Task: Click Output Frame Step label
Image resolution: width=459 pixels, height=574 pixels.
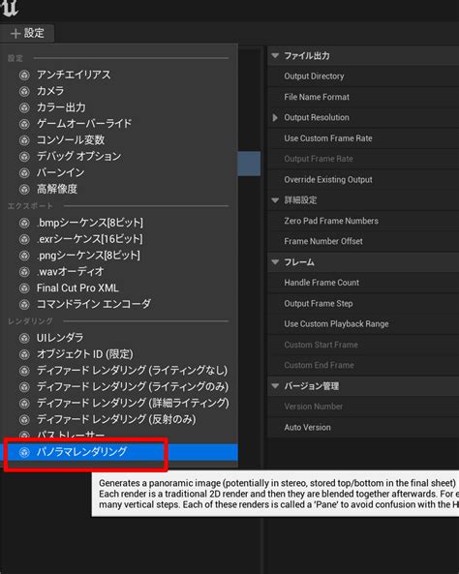Action: point(319,304)
